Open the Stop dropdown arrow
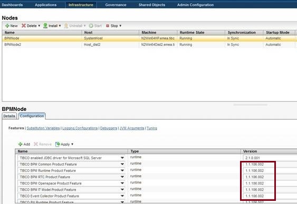This screenshot has width=297, height=204. pos(120,26)
